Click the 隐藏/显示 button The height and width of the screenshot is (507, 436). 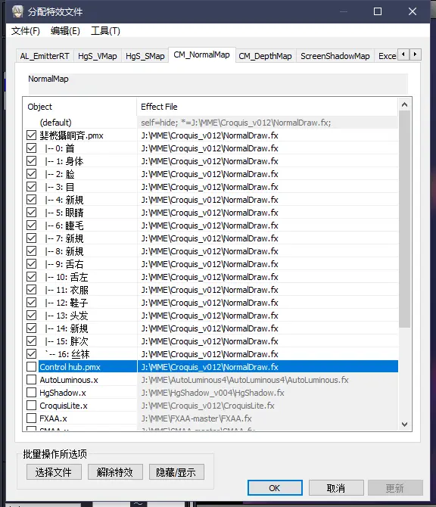click(176, 472)
